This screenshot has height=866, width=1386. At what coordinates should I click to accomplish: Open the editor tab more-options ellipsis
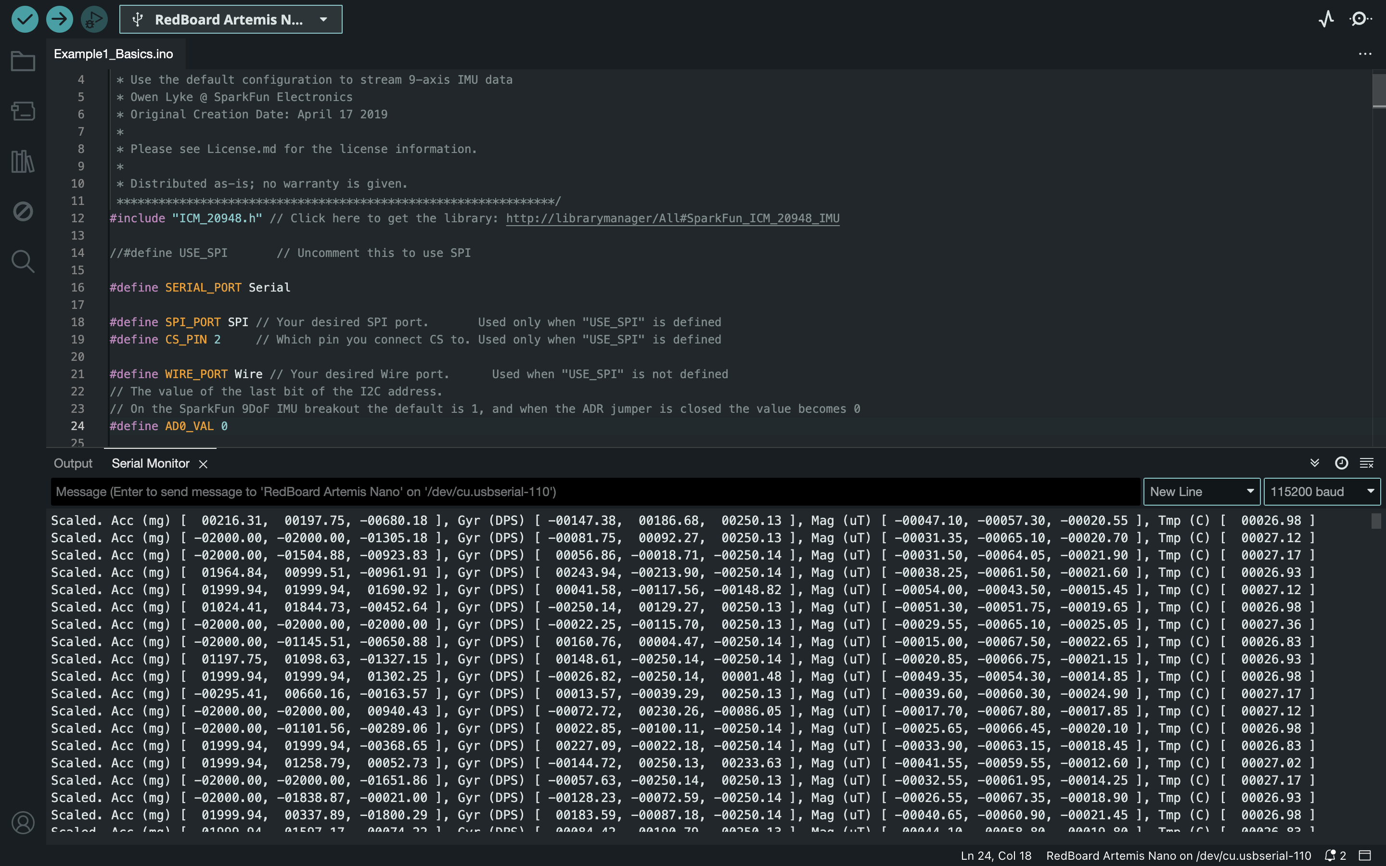point(1365,54)
